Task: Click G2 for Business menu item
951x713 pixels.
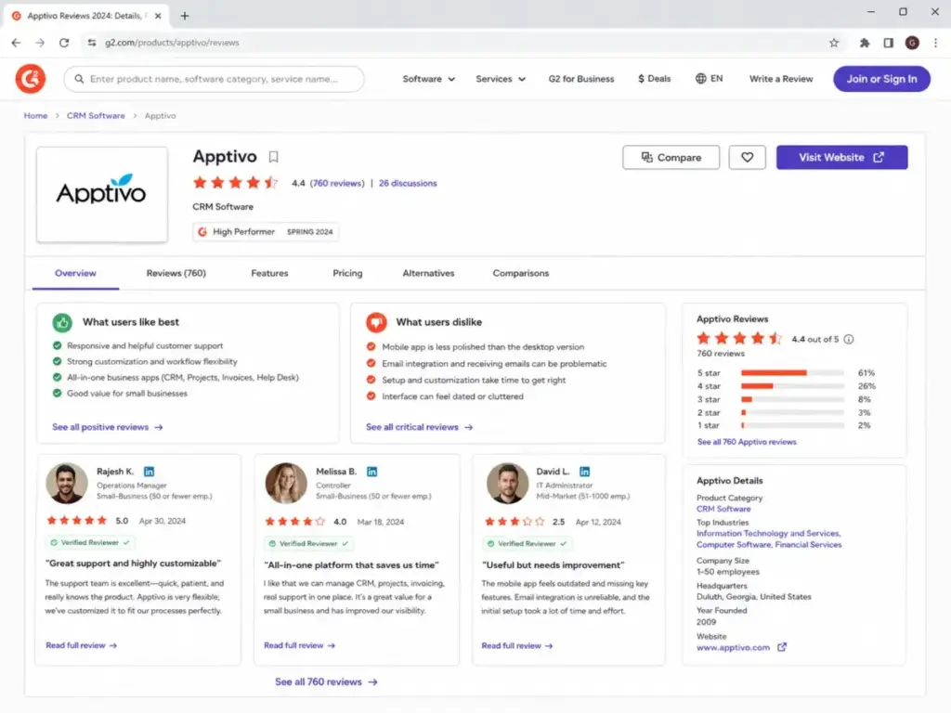Action: click(581, 79)
